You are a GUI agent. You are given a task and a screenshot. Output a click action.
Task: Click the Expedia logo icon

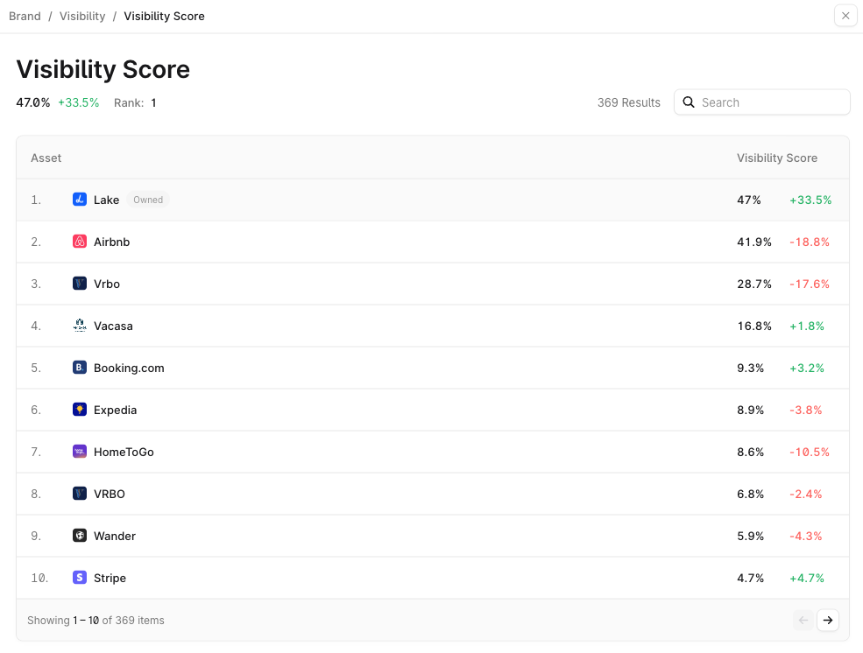click(x=80, y=410)
